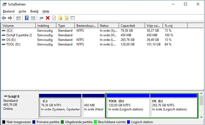Screen dimensions: 205x125
Task: Click the checklist view settings toolbar icon
Action: pos(73,18)
